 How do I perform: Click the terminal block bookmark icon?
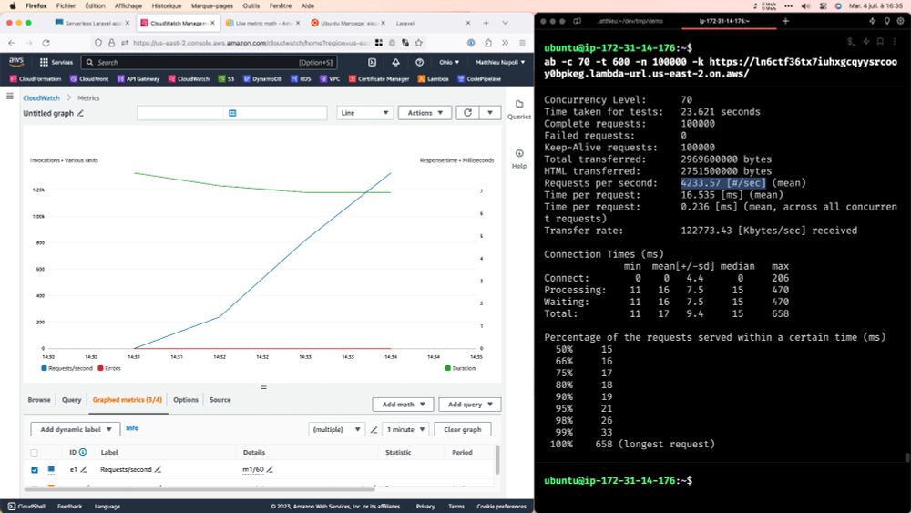(x=880, y=41)
